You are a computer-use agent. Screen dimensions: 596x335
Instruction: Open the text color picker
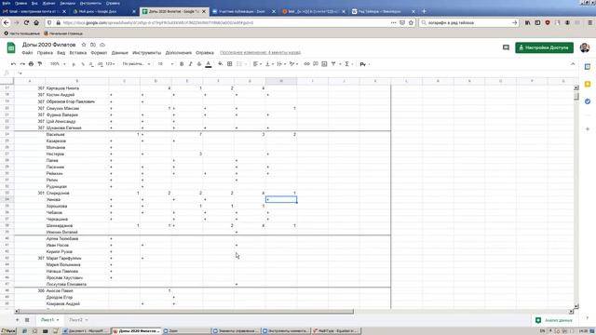(x=209, y=64)
